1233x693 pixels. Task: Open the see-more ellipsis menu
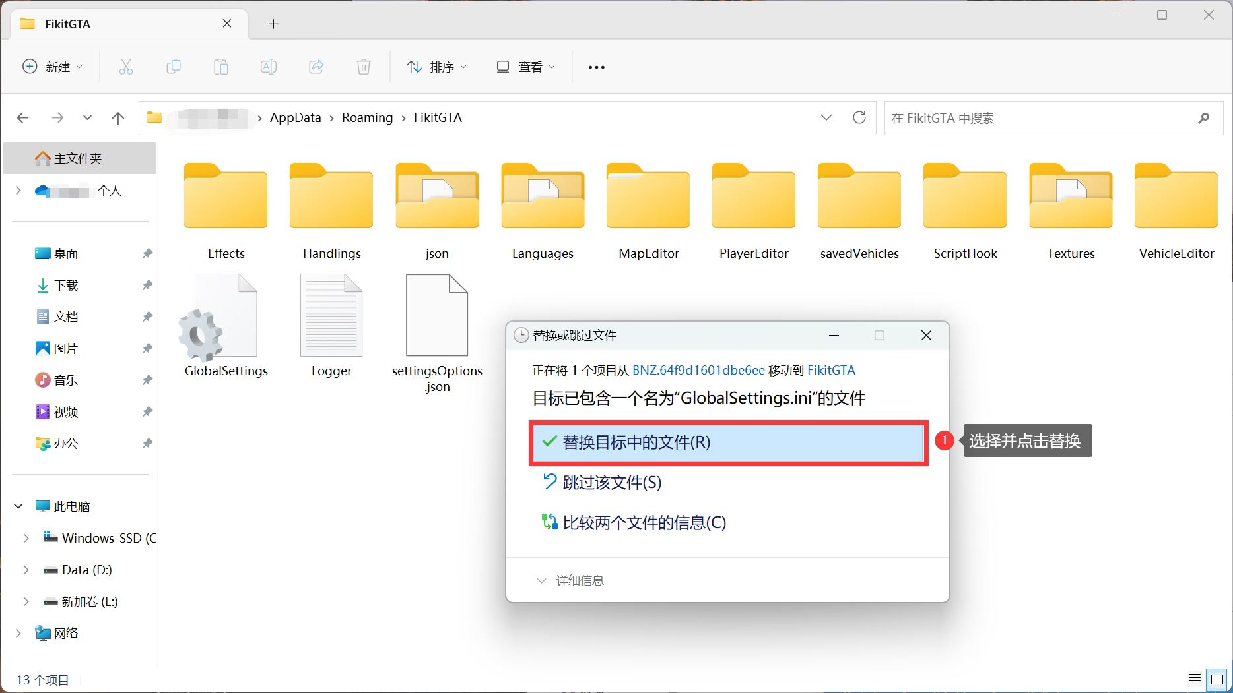point(596,67)
